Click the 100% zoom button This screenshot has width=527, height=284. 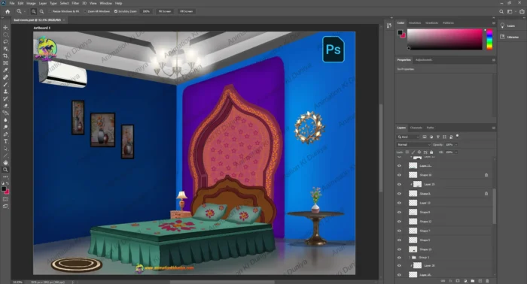pos(146,11)
